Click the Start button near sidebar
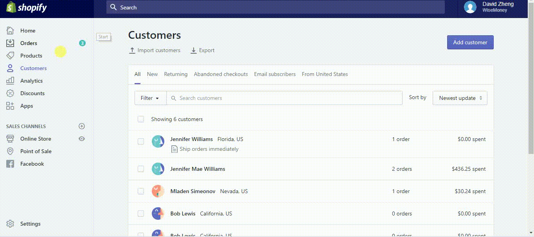534x237 pixels. click(103, 37)
